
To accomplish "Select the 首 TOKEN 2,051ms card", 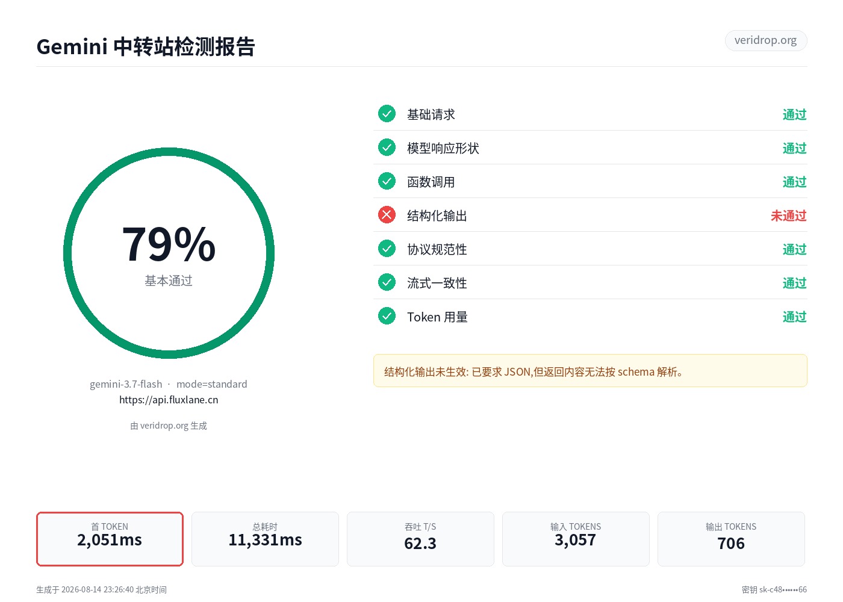I will pyautogui.click(x=110, y=539).
